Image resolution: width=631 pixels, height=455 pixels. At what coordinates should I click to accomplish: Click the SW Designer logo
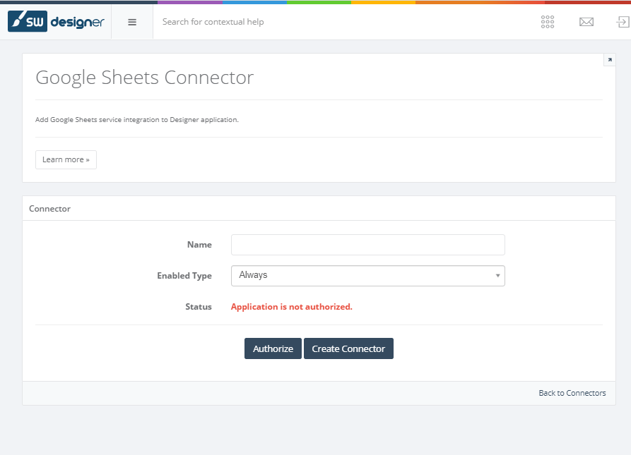pyautogui.click(x=56, y=22)
